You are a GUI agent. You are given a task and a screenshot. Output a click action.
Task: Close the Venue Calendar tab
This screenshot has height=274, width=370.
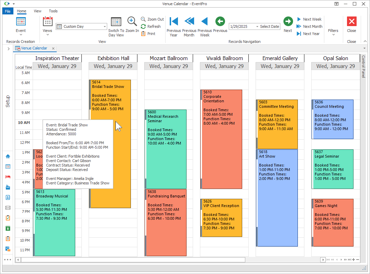(53, 48)
